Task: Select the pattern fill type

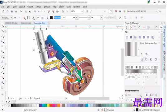Action: 140,37
